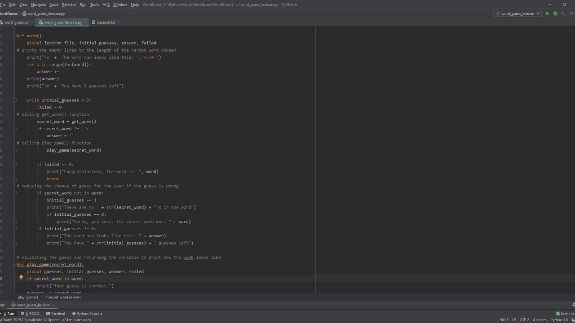The width and height of the screenshot is (575, 323).
Task: Switch to the Lexicon.txt editor tab
Action: pyautogui.click(x=106, y=22)
